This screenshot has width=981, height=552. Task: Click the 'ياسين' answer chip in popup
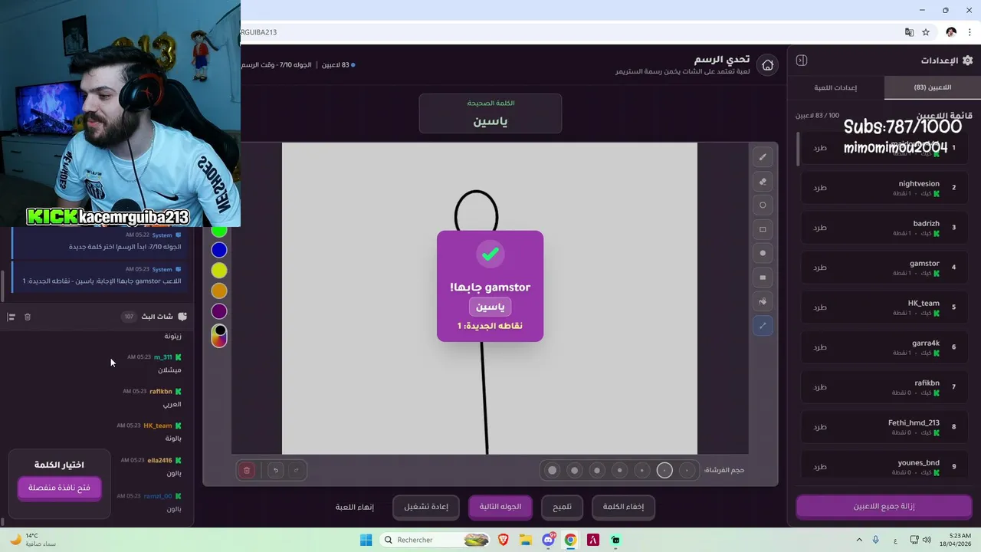(x=490, y=307)
